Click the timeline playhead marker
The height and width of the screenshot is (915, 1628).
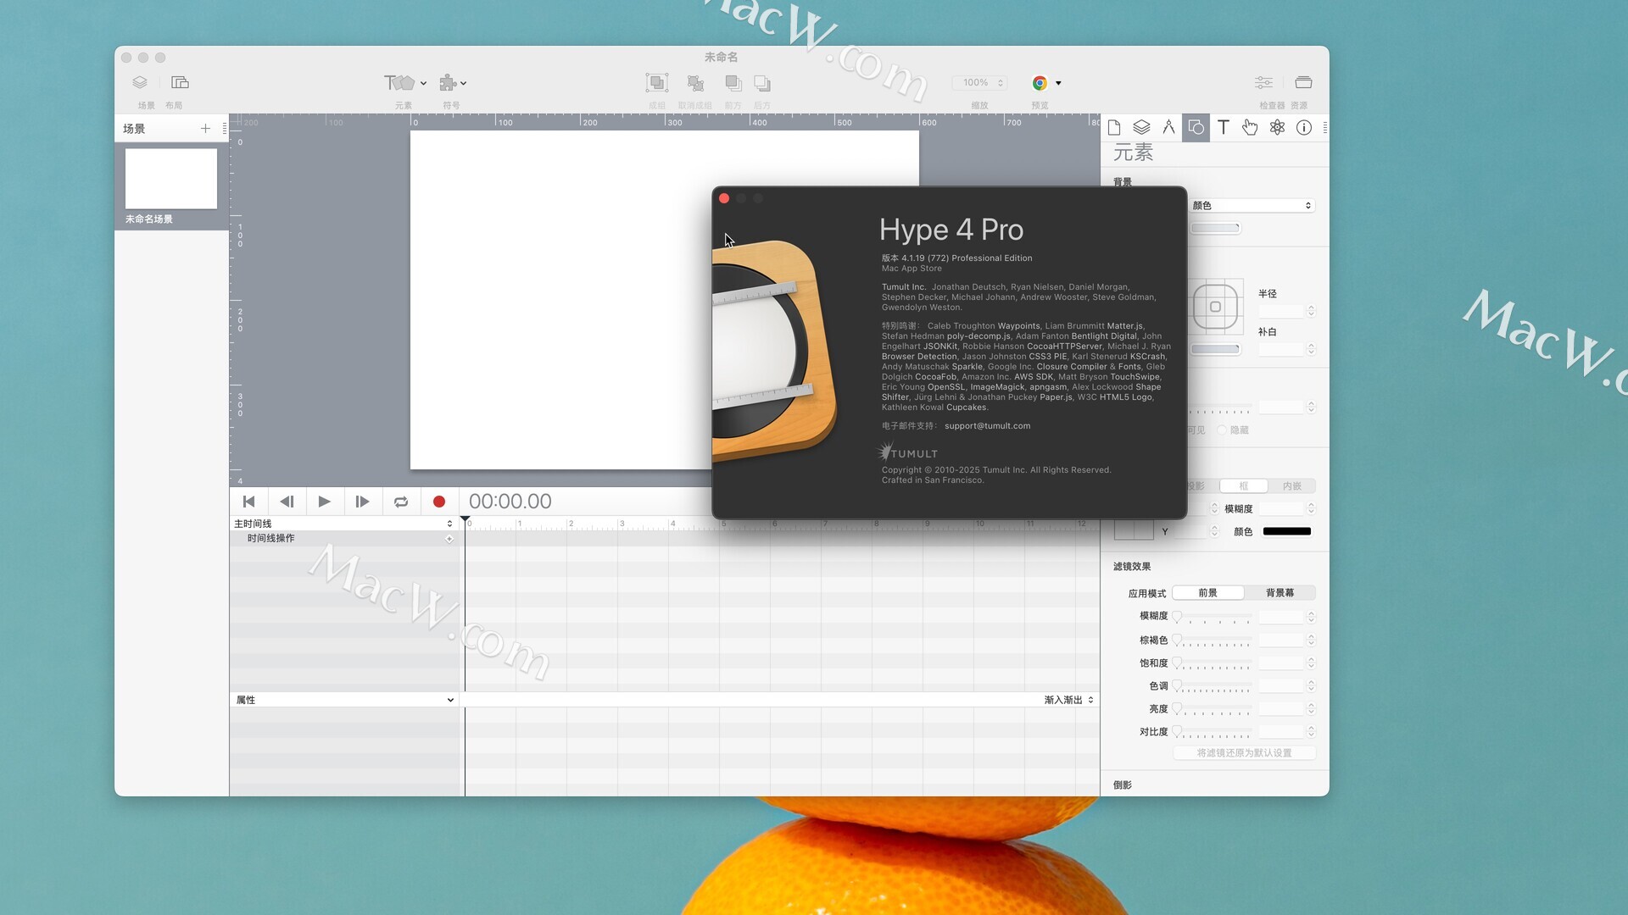click(465, 519)
